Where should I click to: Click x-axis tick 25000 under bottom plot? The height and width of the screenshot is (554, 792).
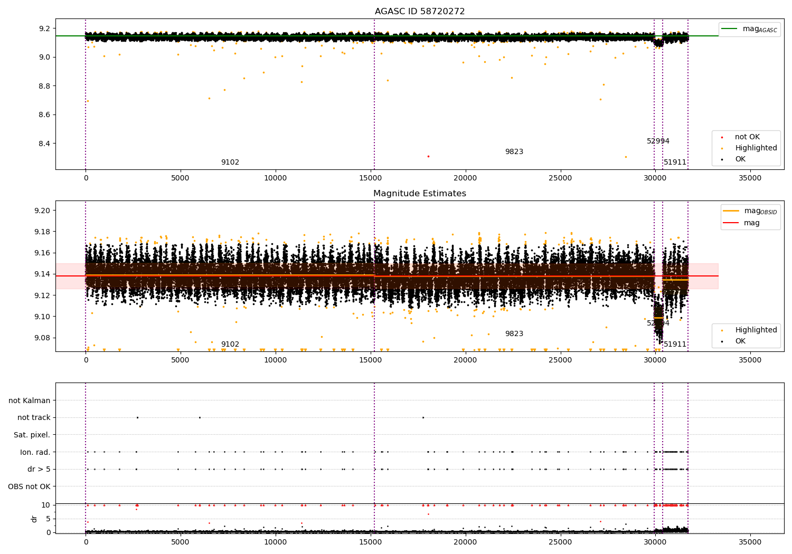point(560,542)
